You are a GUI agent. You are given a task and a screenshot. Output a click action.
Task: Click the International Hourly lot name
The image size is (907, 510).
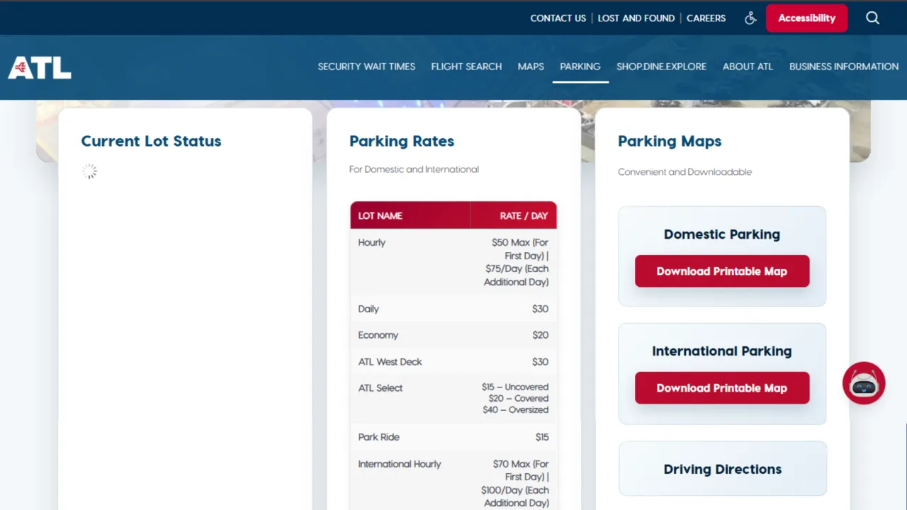click(399, 464)
